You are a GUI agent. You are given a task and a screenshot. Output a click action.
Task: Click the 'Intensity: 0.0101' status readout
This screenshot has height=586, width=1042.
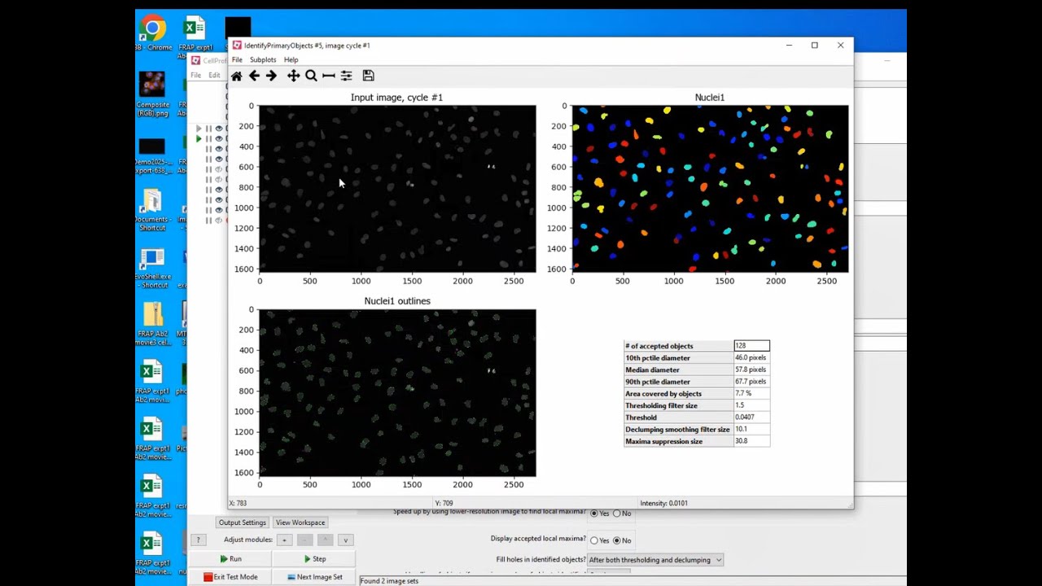663,503
